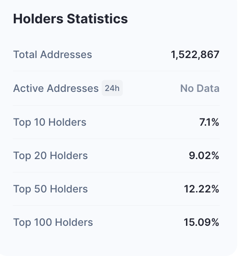Select the Top 10 Holders label
This screenshot has width=251, height=256.
49,122
